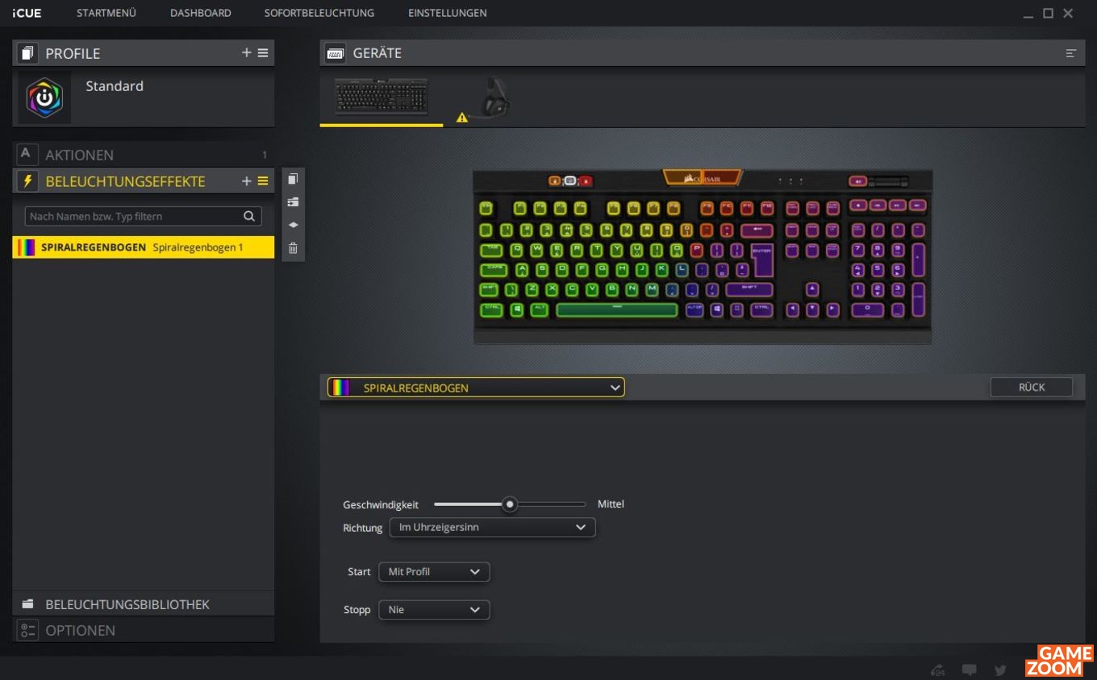Image resolution: width=1097 pixels, height=680 pixels.
Task: Open Start Mit Profil dropdown
Action: [434, 571]
